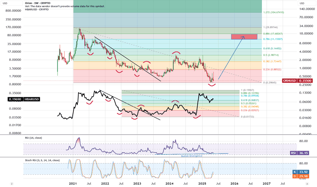The height and width of the screenshot is (187, 317).
Task: Select the 1.272 (104.67410) Fibonacci extension label
Action: [273, 12]
